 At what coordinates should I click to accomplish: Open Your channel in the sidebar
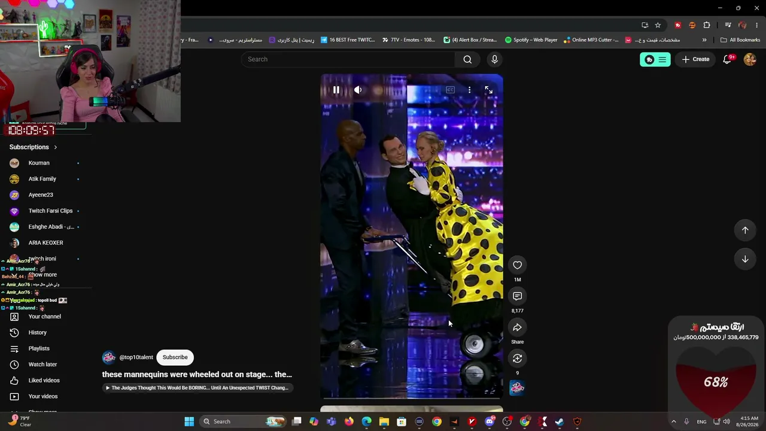pos(45,317)
